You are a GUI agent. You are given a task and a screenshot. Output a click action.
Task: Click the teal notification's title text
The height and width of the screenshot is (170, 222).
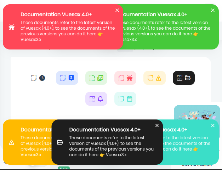pos(175,130)
